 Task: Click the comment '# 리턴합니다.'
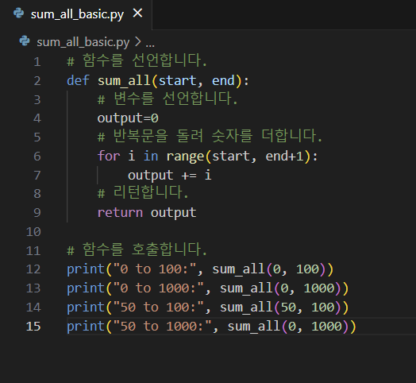[143, 192]
